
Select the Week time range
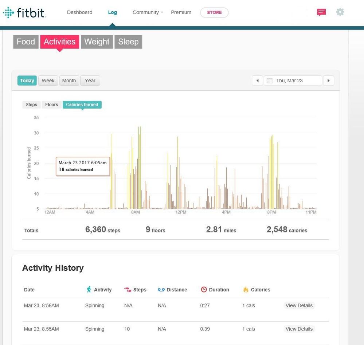coord(48,81)
